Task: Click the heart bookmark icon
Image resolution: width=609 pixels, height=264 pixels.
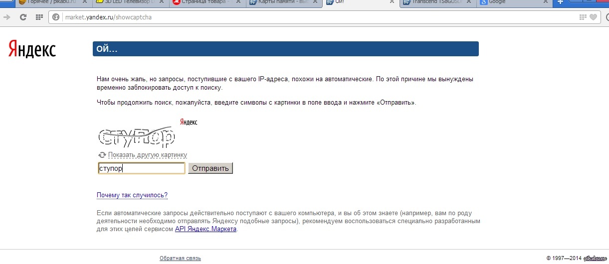Action: 593,17
